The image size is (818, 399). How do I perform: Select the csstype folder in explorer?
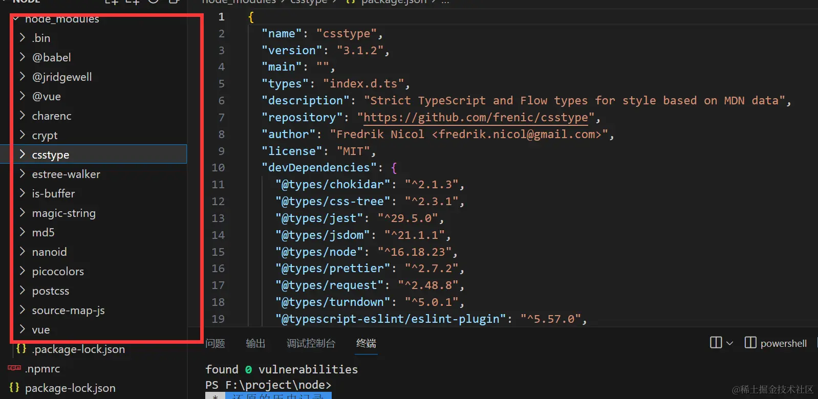coord(51,154)
